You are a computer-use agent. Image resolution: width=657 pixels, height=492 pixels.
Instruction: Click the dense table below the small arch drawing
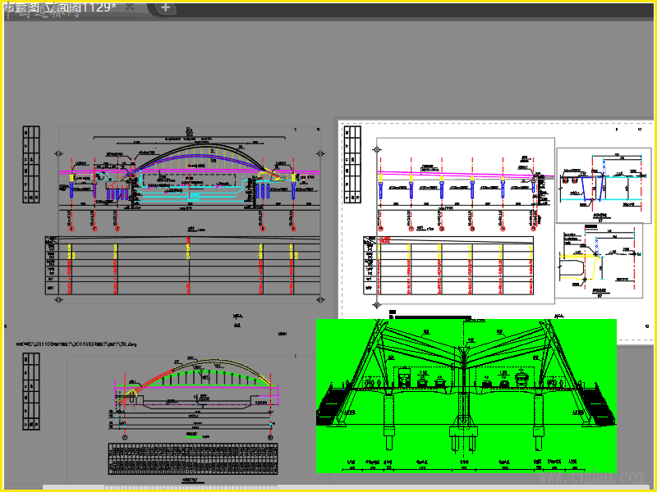coord(194,458)
